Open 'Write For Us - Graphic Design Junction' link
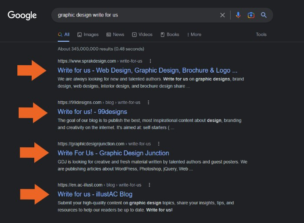 pos(113,153)
